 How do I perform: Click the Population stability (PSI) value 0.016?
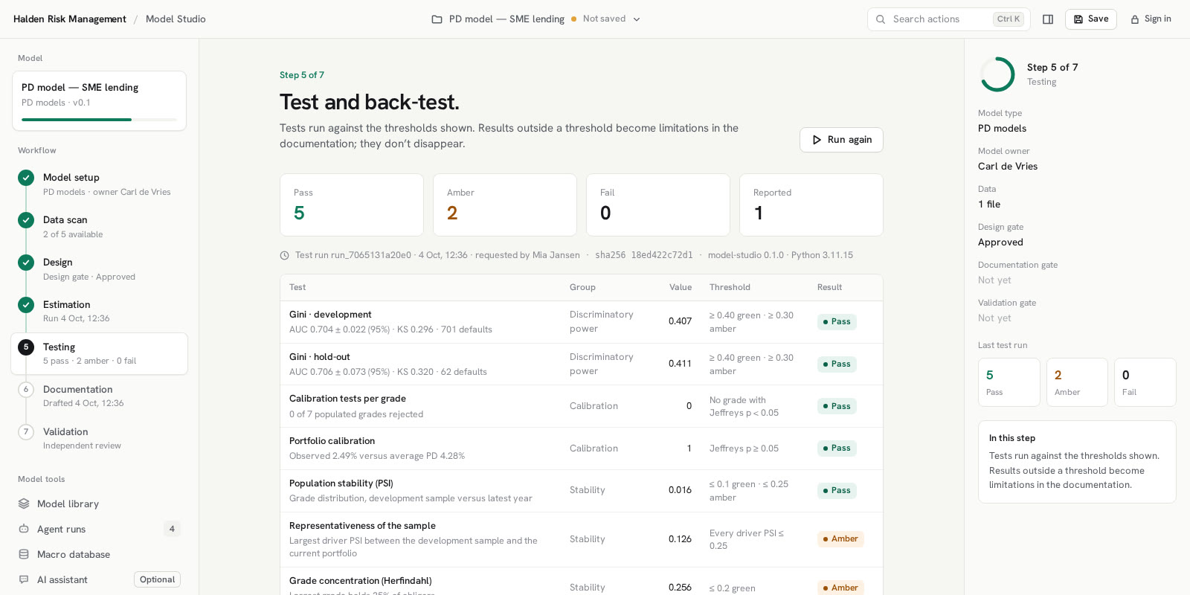point(680,491)
